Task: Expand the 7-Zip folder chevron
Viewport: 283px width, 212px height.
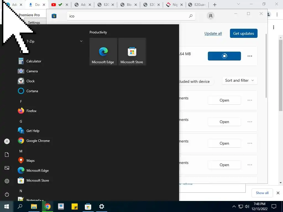Action: (x=81, y=41)
